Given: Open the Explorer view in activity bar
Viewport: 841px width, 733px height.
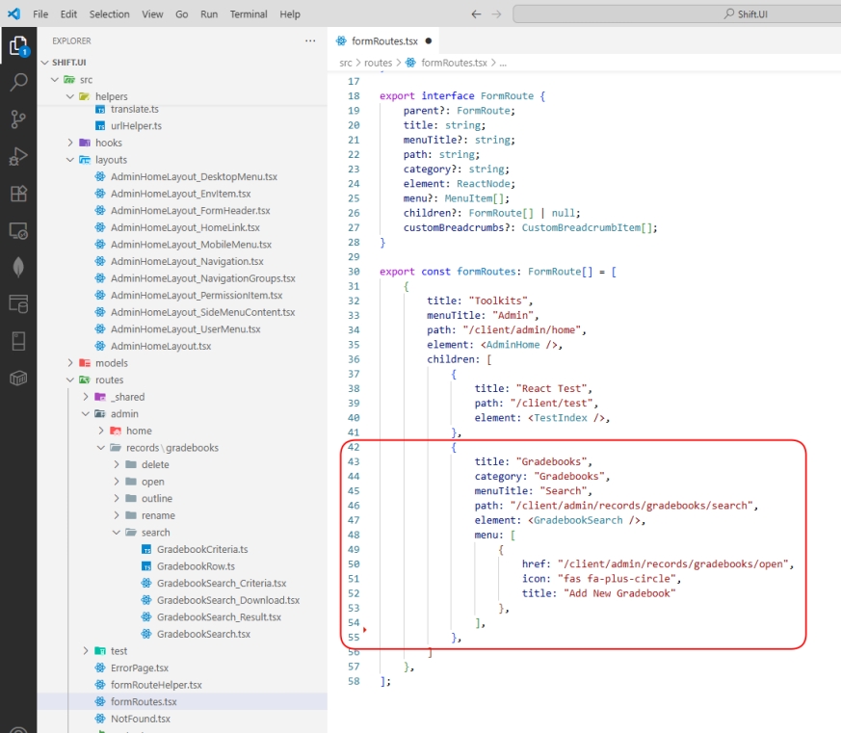Looking at the screenshot, I should (18, 46).
